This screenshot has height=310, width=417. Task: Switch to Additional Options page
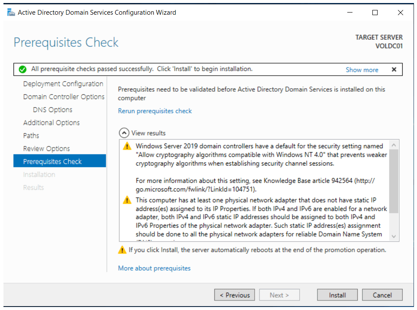pos(52,123)
